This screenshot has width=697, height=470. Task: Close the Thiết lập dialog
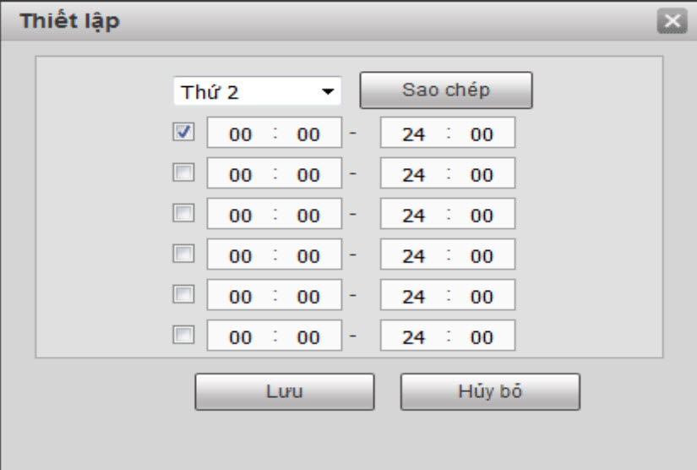671,22
